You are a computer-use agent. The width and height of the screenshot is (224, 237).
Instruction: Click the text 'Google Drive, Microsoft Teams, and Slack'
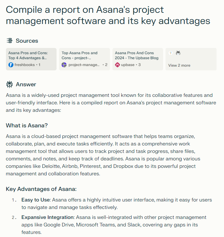pyautogui.click(x=92, y=225)
